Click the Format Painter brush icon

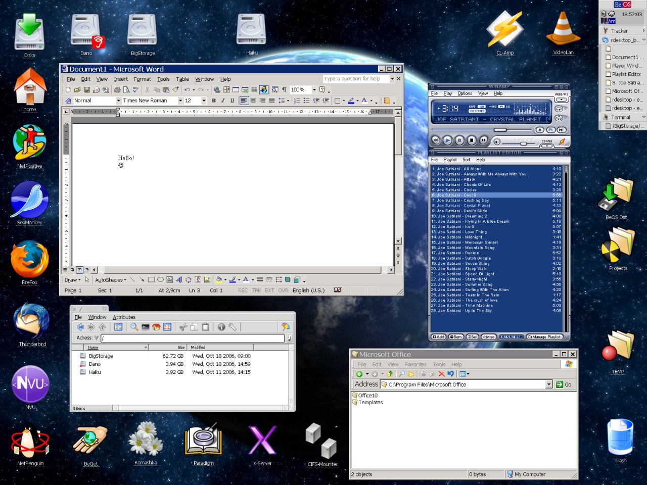[x=175, y=90]
